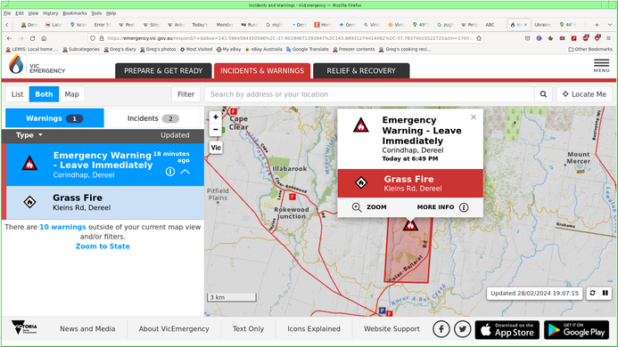Open Incidents & Warnings tab
618x347 pixels.
click(262, 71)
